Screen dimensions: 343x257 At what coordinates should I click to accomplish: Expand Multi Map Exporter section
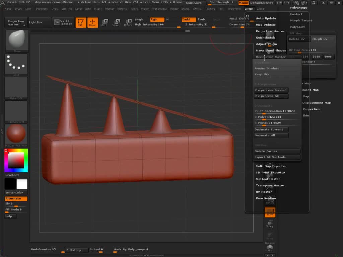tap(271, 166)
